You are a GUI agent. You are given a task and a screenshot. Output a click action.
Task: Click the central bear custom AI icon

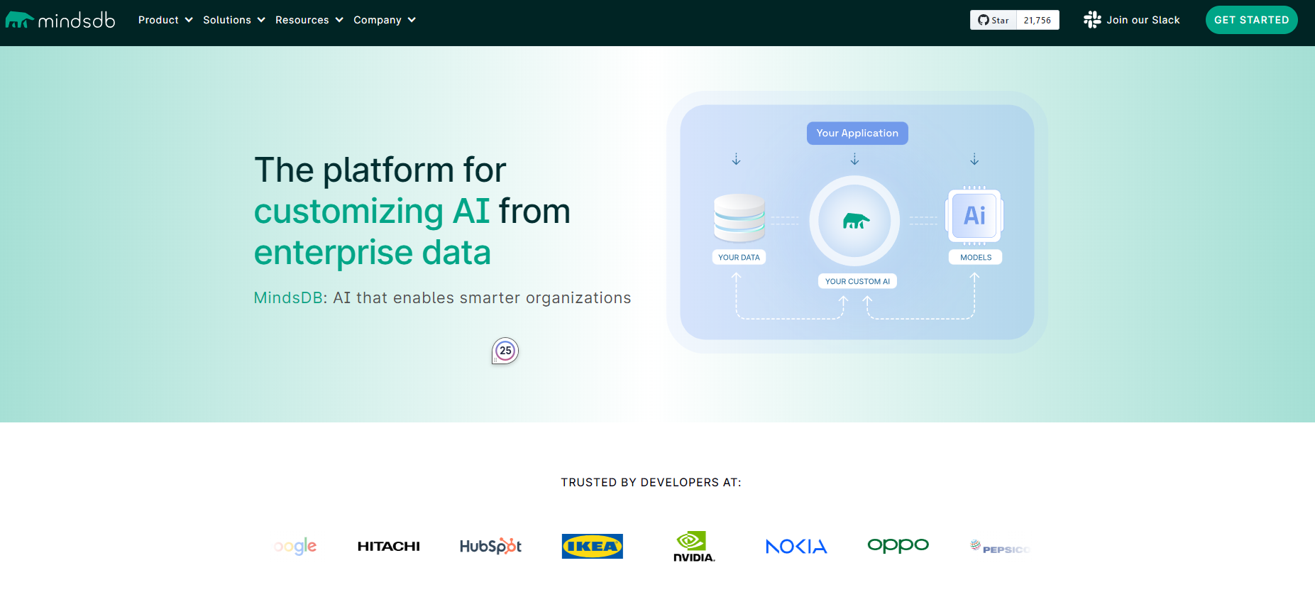(x=855, y=222)
